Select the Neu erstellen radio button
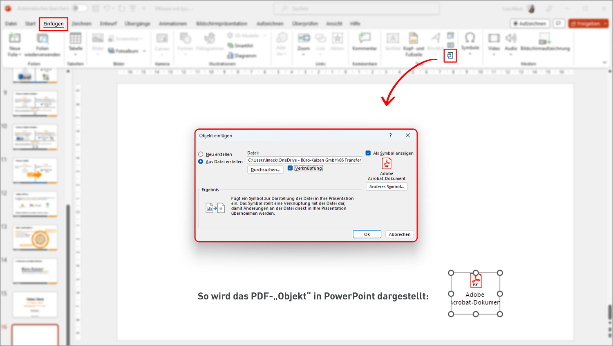613x346 pixels. coord(201,154)
